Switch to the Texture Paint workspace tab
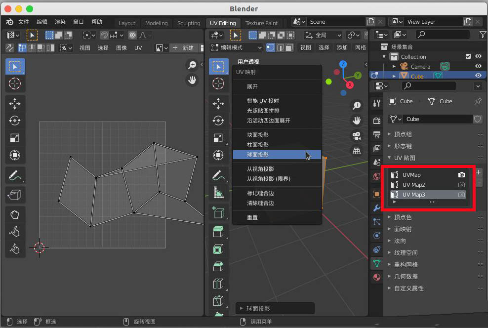The width and height of the screenshot is (488, 328). point(261,23)
